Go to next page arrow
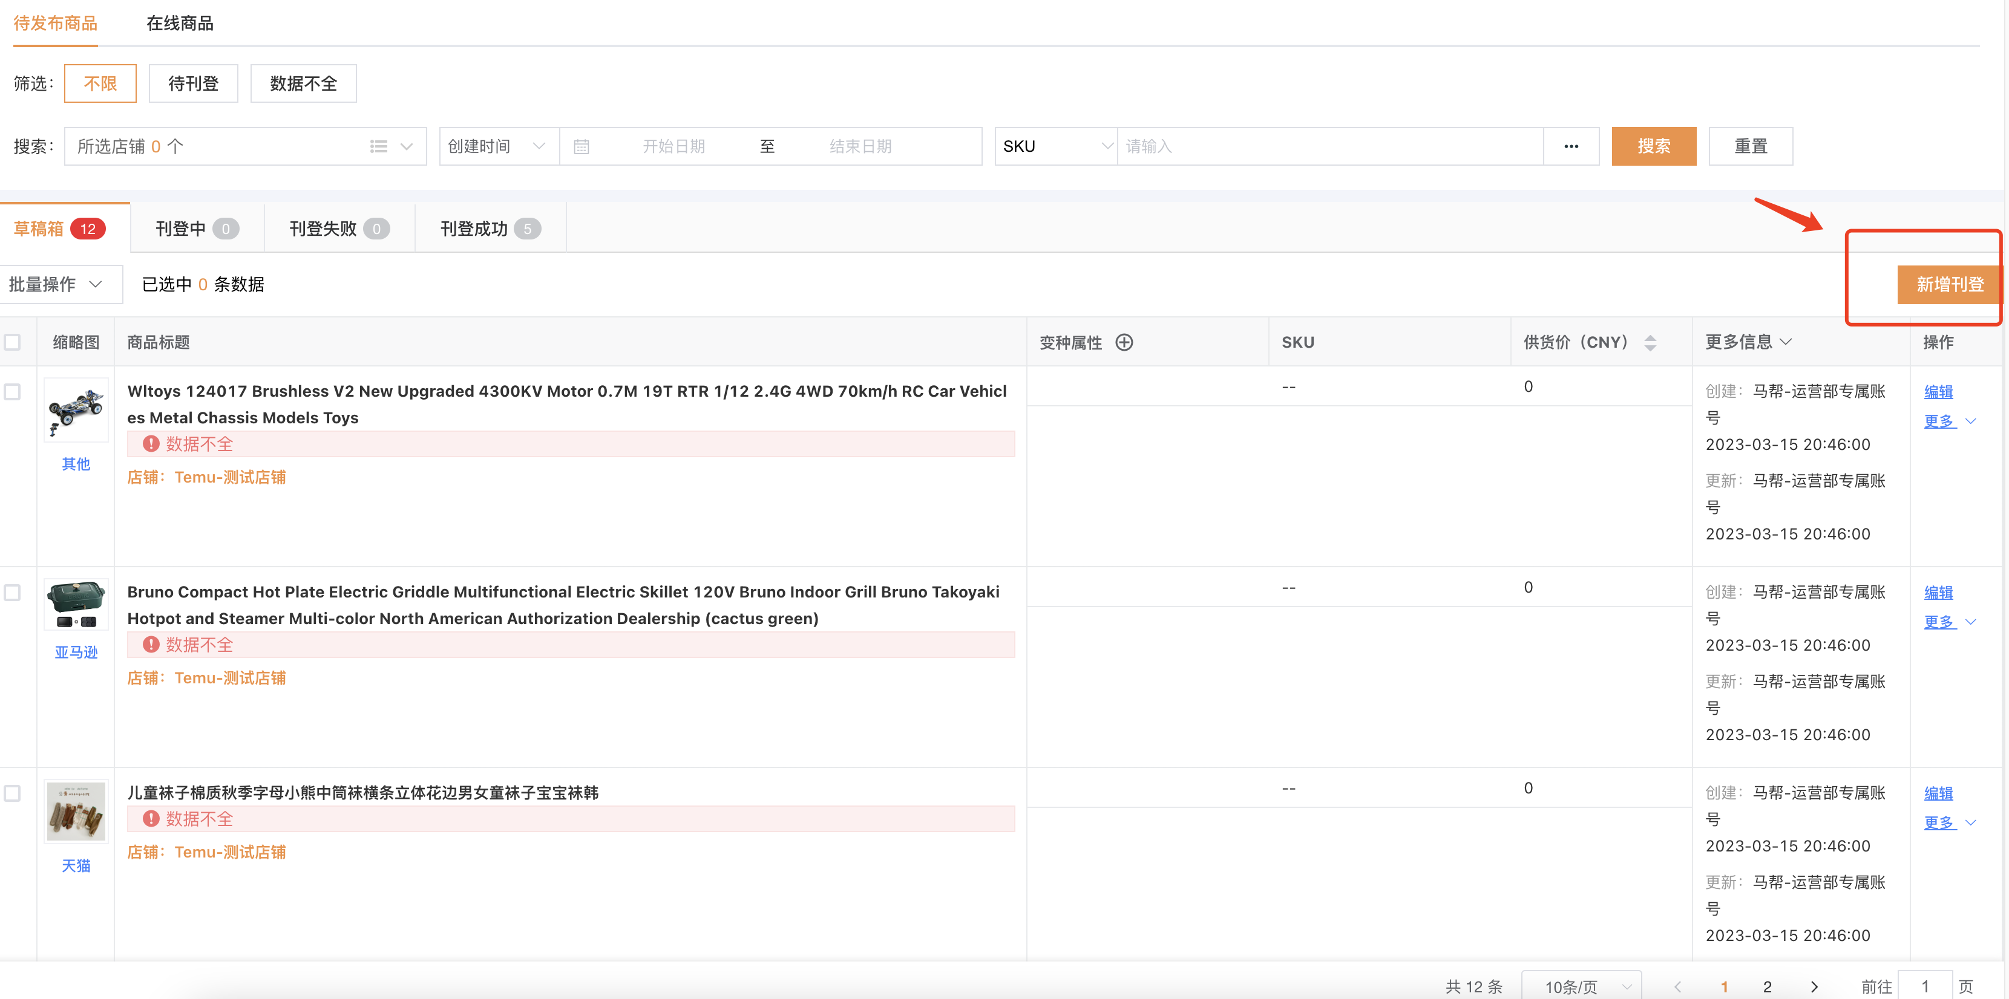 [1814, 986]
